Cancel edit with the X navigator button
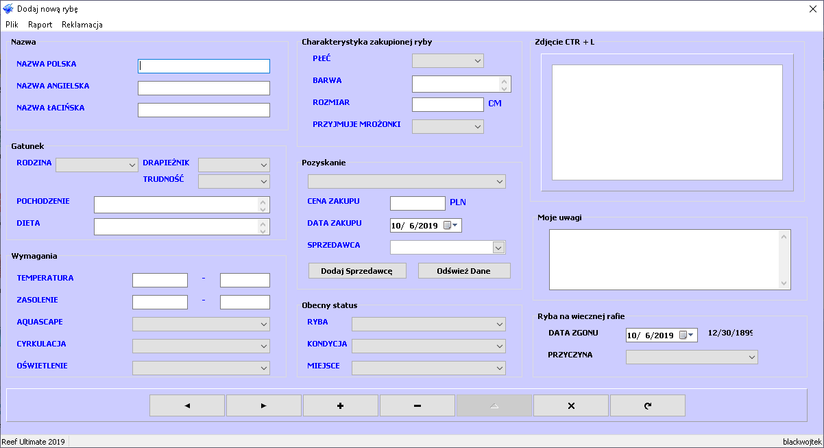Image resolution: width=824 pixels, height=448 pixels. click(571, 405)
